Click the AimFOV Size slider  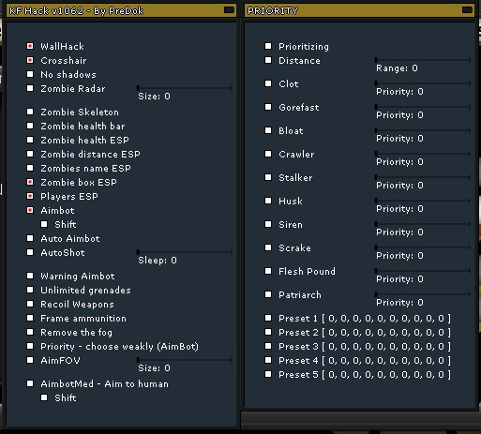185,360
